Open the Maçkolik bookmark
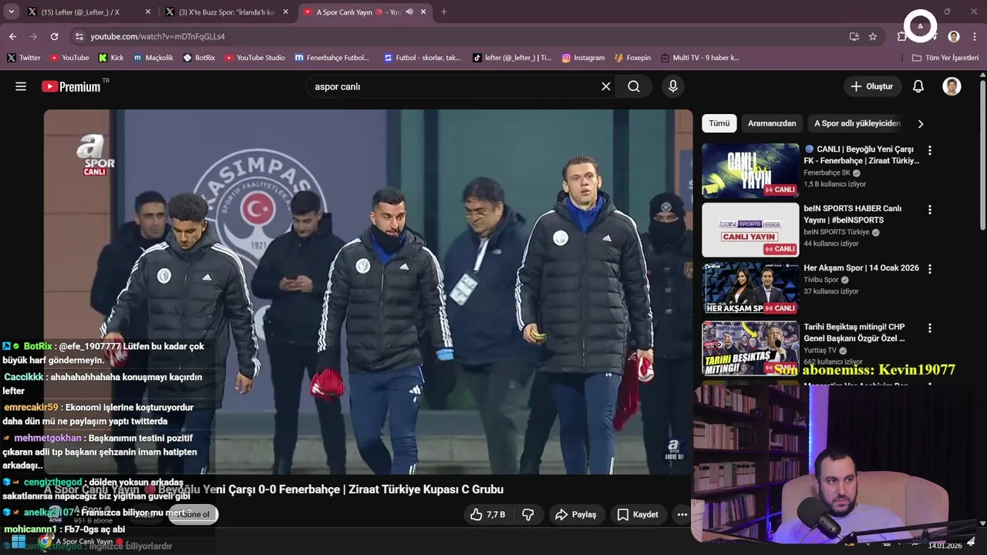Viewport: 987px width, 555px height. click(x=153, y=58)
